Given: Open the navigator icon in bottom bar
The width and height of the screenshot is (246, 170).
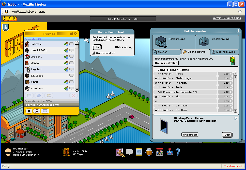Looking at the screenshot, I should click(x=149, y=152).
